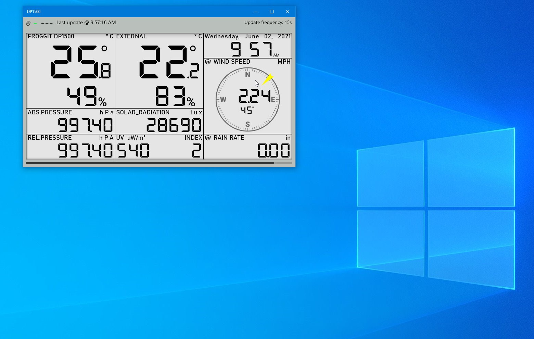Click the 45° wind direction value
The width and height of the screenshot is (534, 339).
tap(247, 111)
